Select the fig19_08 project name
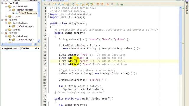This screenshot has width=189, height=106. [x=13, y=20]
